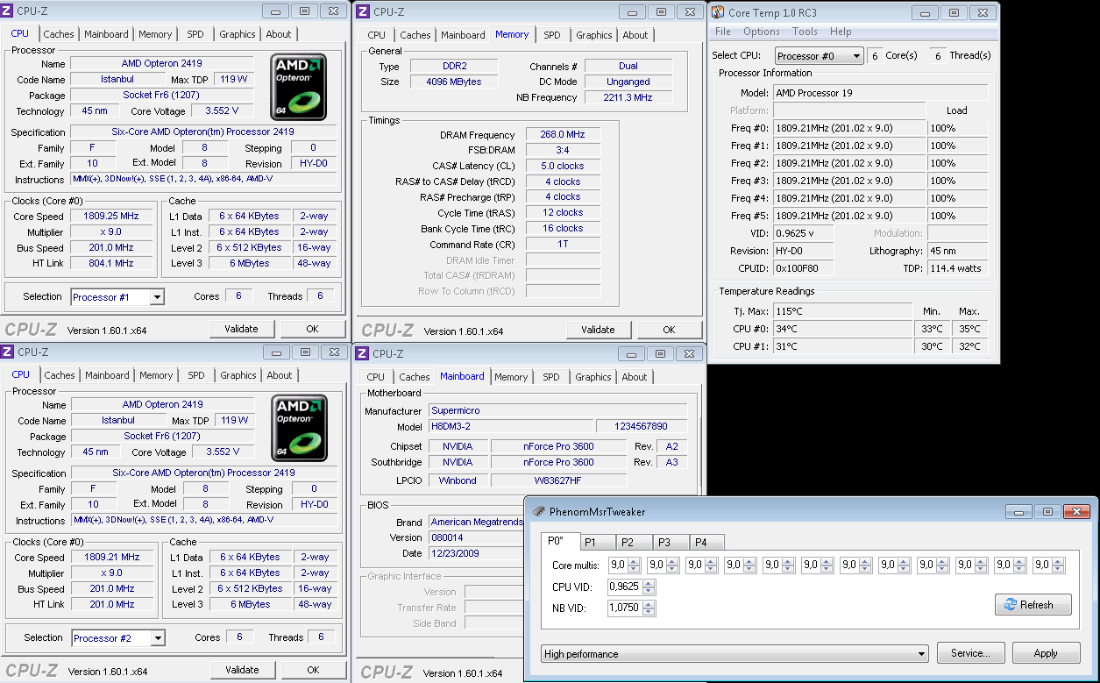Click OK in the Memory CPU-Z window
The image size is (1100, 683).
click(669, 330)
